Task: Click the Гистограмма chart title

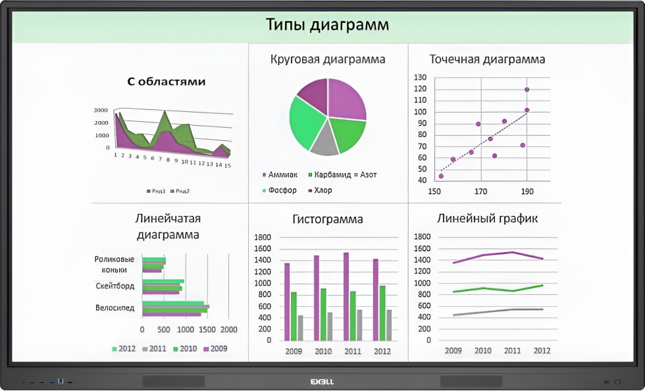Action: click(327, 219)
